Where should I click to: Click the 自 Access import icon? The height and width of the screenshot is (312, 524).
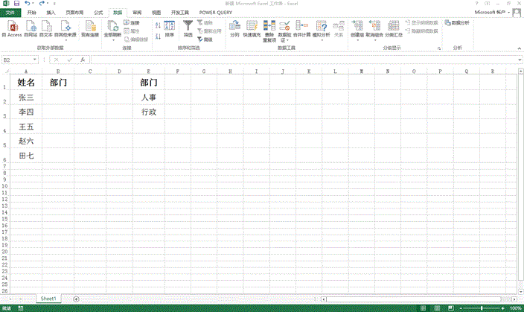[x=12, y=28]
